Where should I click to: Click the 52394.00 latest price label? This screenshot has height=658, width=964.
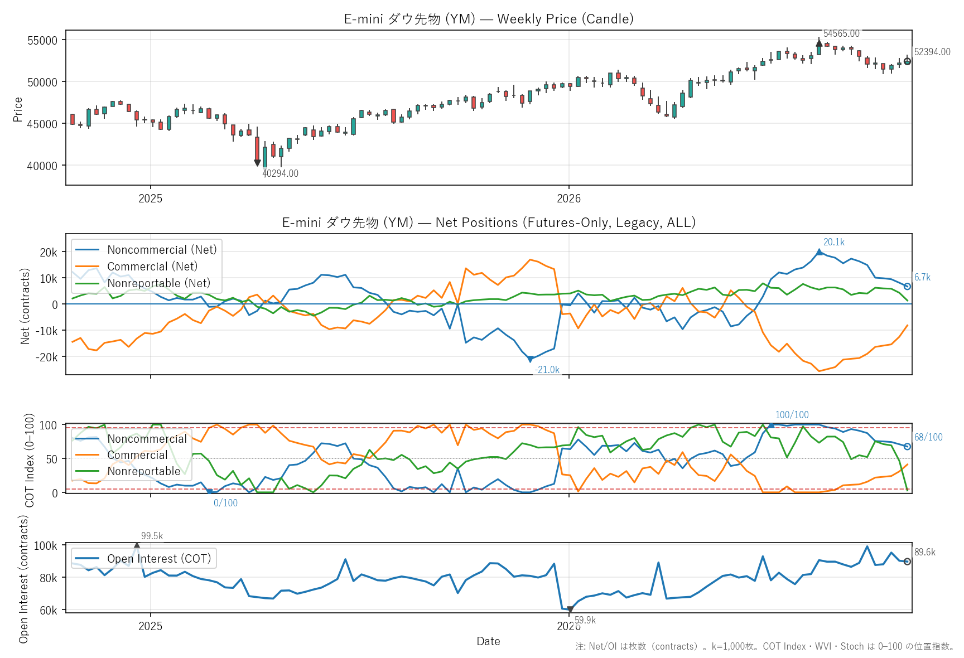[x=932, y=52]
